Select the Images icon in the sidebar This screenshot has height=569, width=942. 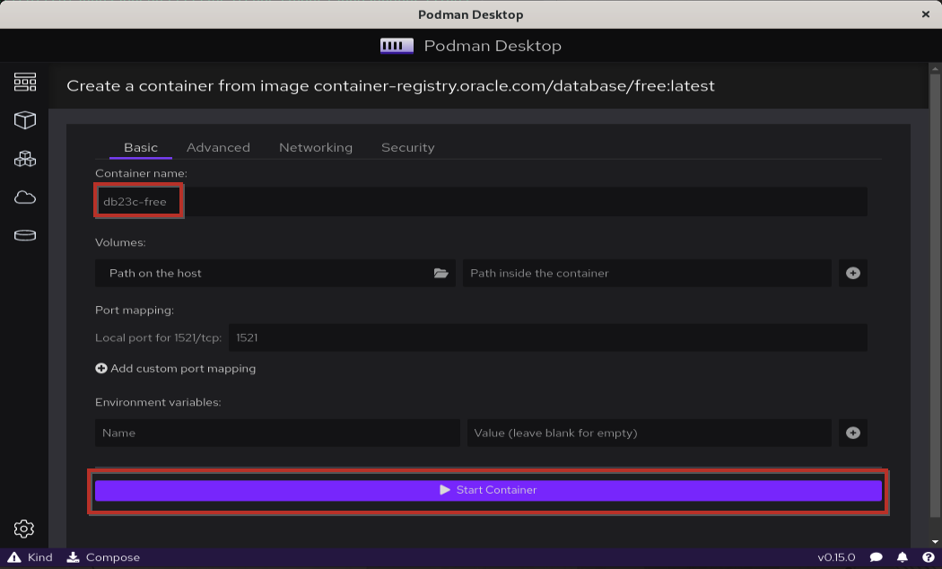24,197
